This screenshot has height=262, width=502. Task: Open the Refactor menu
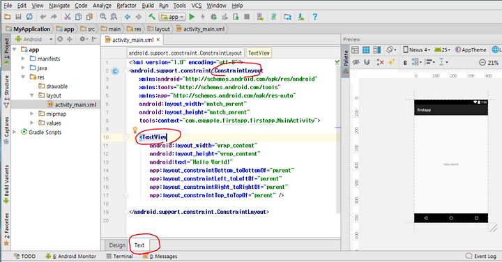pos(126,6)
